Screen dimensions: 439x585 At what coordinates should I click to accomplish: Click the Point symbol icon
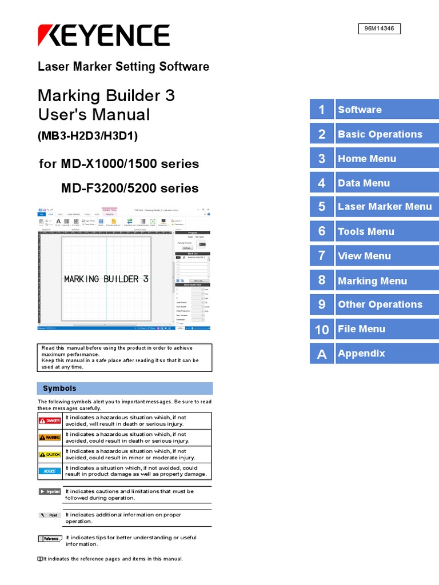[x=50, y=515]
